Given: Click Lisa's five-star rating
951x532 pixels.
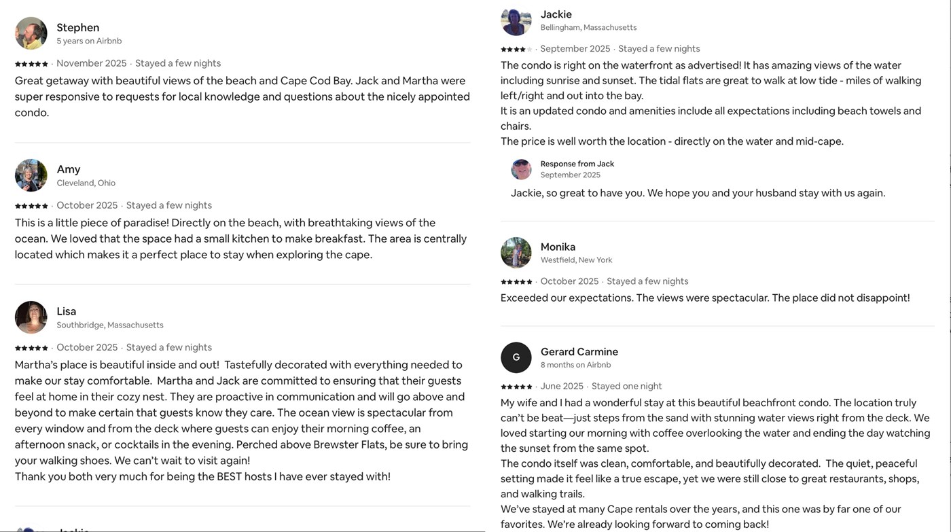Looking at the screenshot, I should 31,348.
